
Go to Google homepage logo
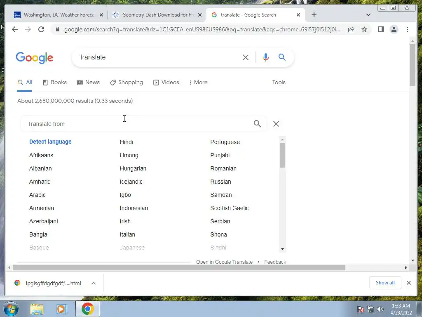[35, 58]
